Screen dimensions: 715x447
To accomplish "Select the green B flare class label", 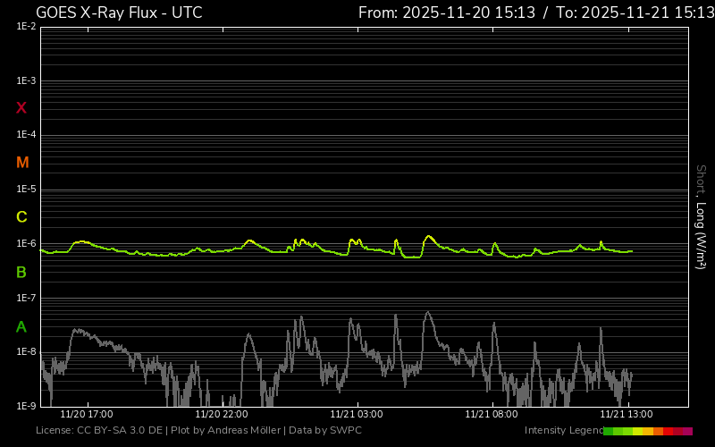I will (21, 272).
